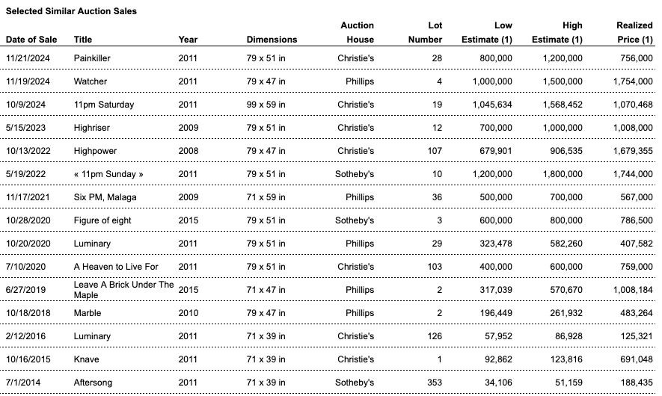The height and width of the screenshot is (396, 662).
Task: Select the "Aftersong" title cell
Action: (x=94, y=383)
